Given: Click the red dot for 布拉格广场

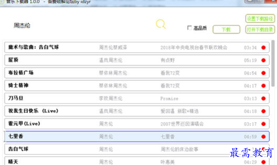Looking at the screenshot, I should tap(263, 73).
